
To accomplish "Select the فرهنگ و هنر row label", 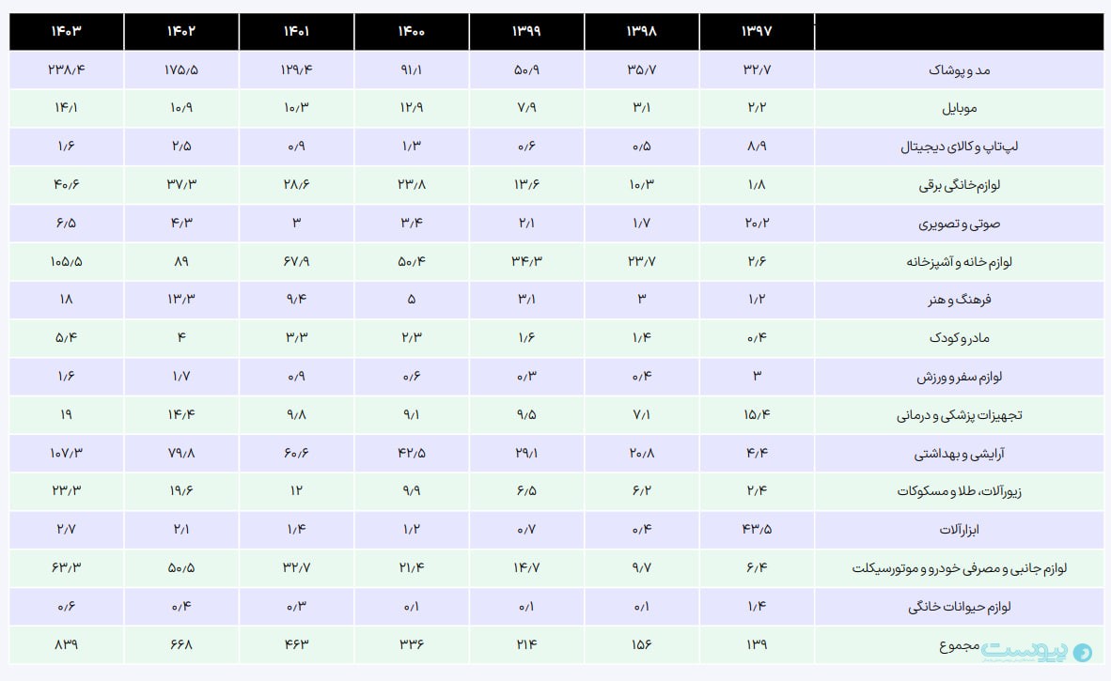I will click(x=960, y=301).
